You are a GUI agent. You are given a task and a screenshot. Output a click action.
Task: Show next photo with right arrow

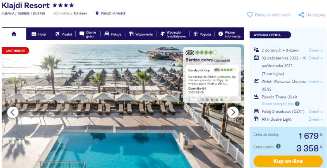(233, 112)
